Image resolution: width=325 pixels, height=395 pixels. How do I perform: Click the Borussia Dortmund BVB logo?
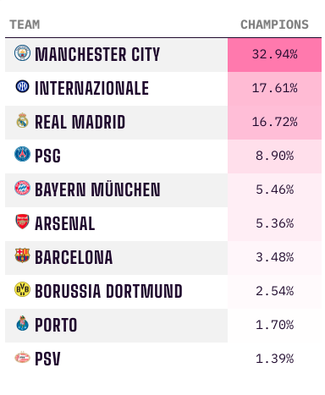pyautogui.click(x=22, y=289)
